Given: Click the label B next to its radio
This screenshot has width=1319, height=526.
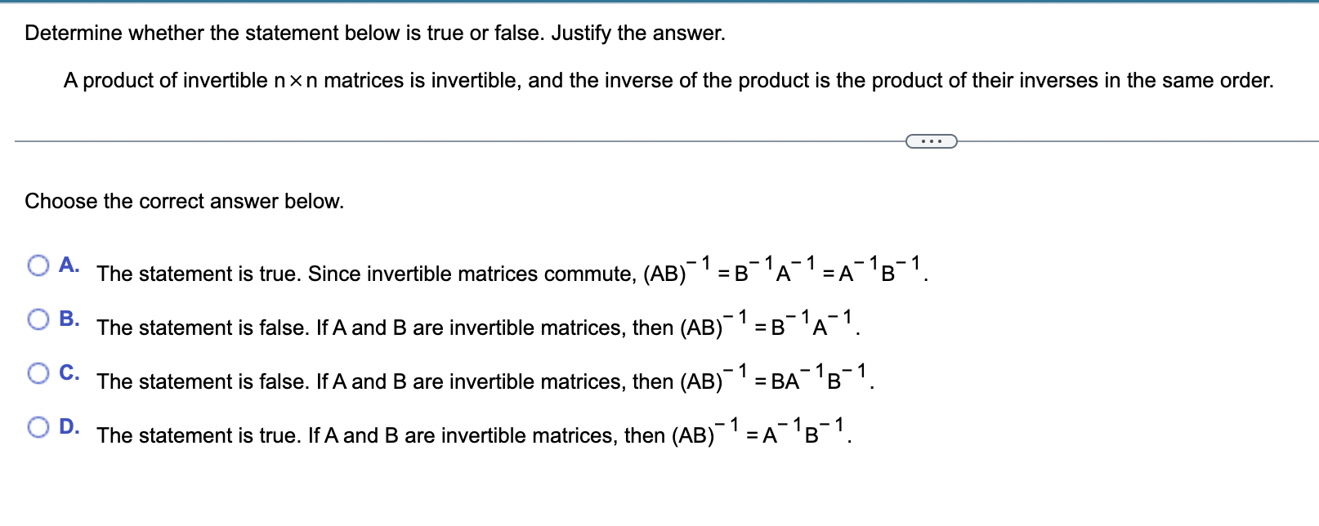Looking at the screenshot, I should pyautogui.click(x=69, y=318).
